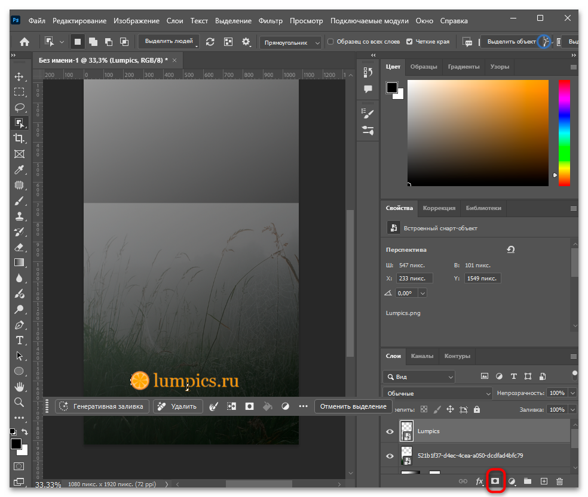Select the Eraser tool
This screenshot has height=497, width=588.
point(19,247)
